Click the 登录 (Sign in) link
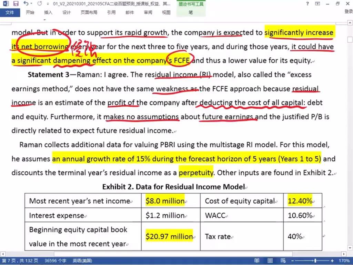Viewport: 353px width, 265px height. (348, 12)
